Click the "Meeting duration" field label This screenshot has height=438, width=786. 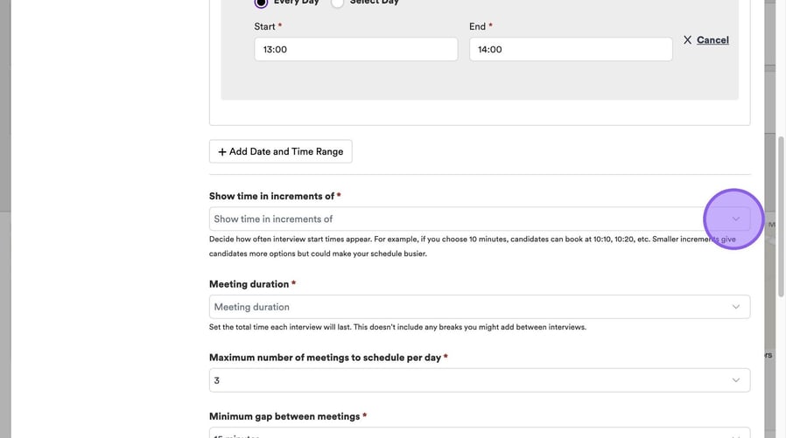(249, 284)
